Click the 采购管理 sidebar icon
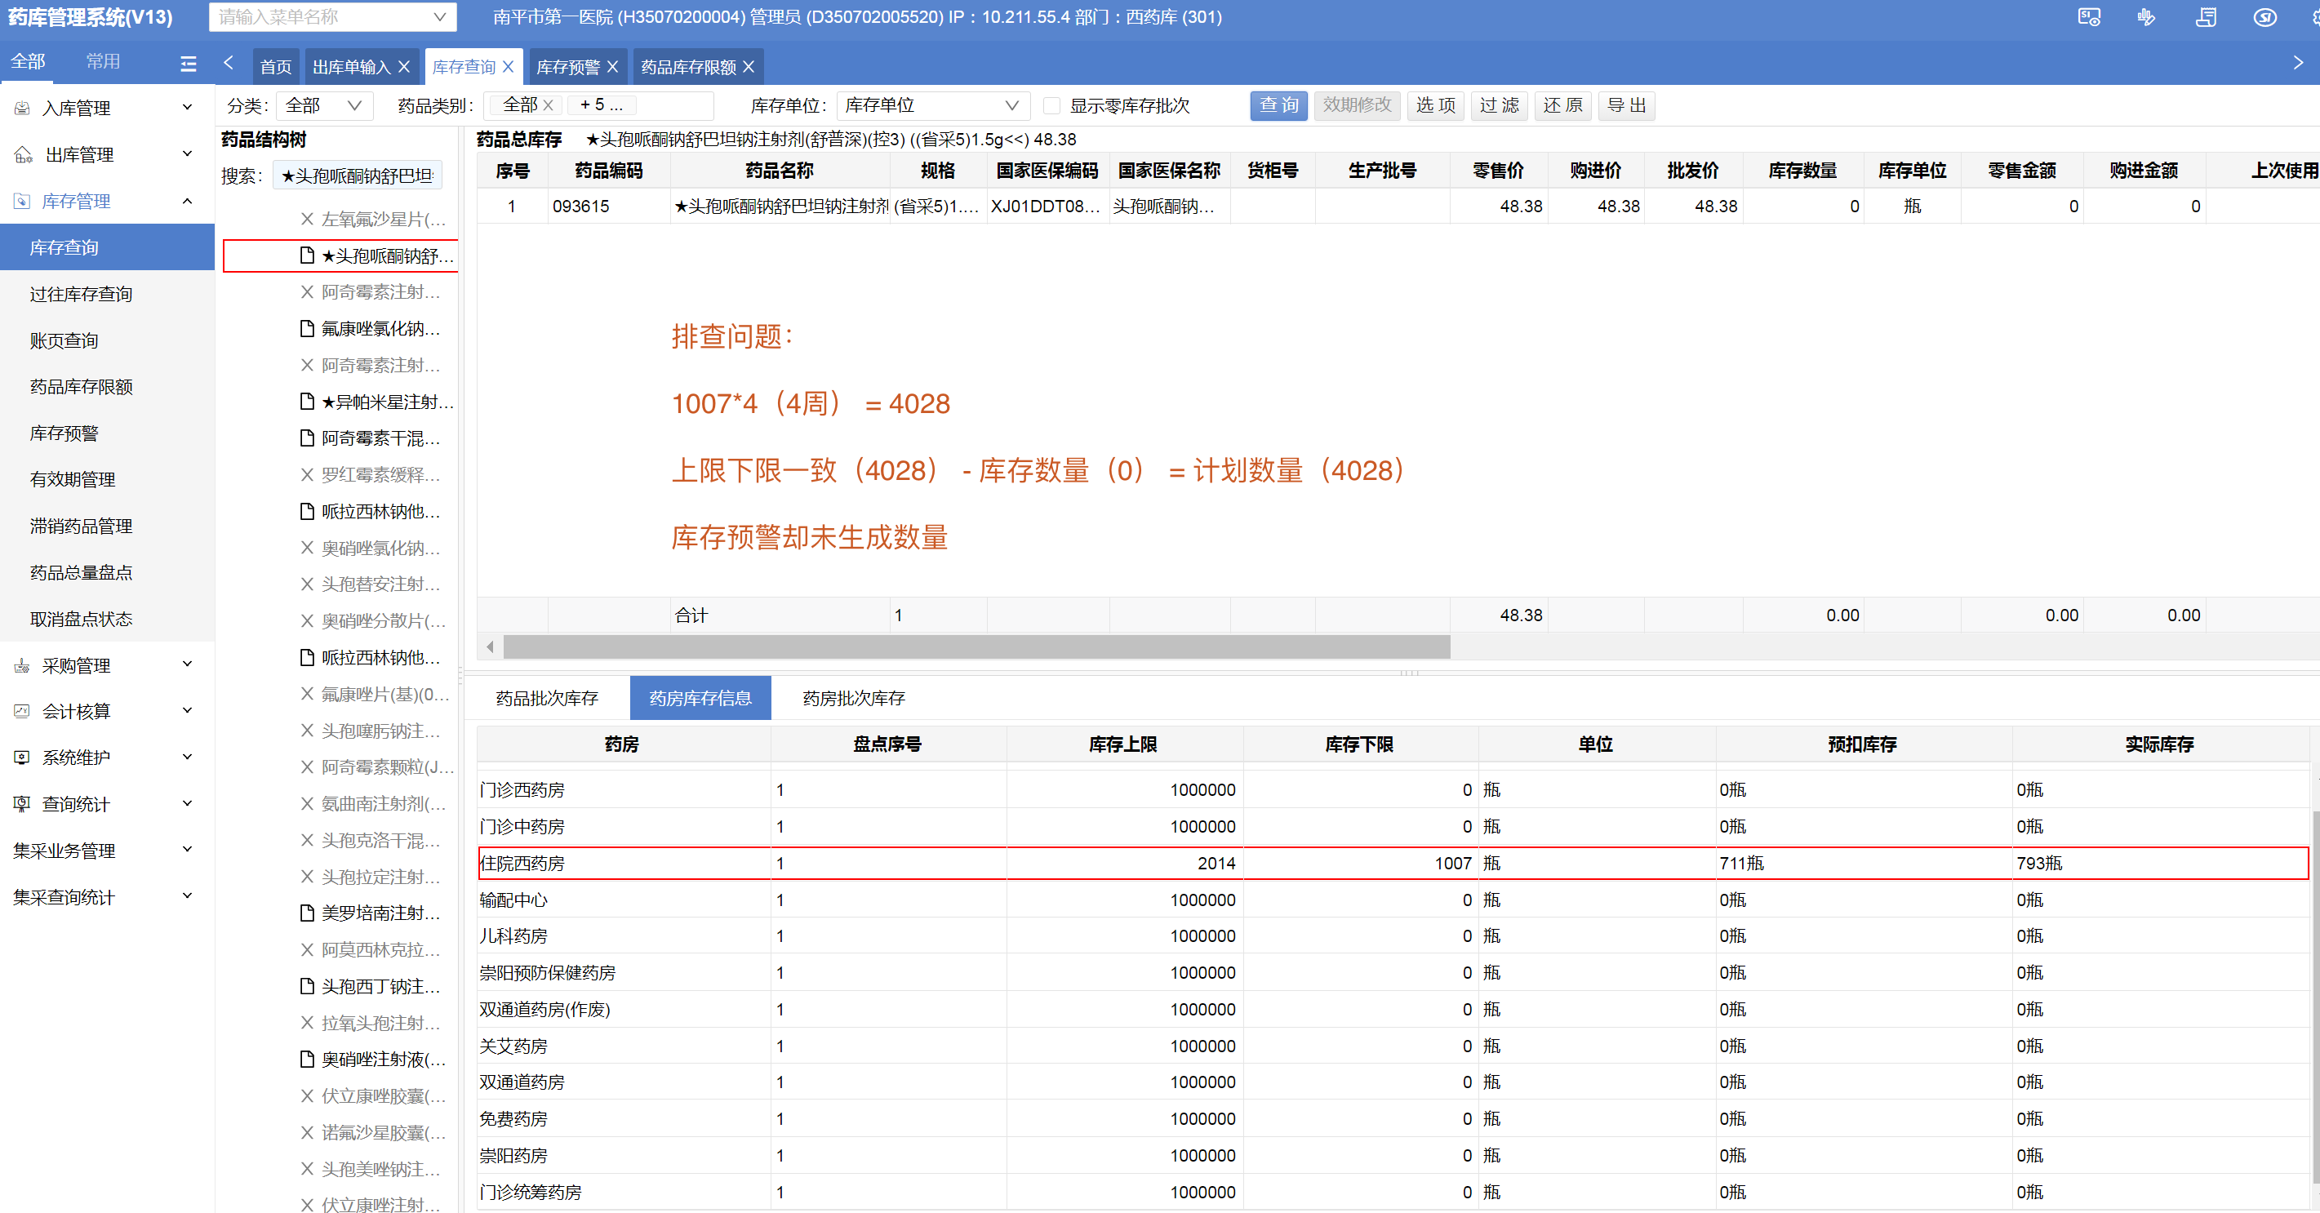Image resolution: width=2320 pixels, height=1213 pixels. tap(23, 665)
